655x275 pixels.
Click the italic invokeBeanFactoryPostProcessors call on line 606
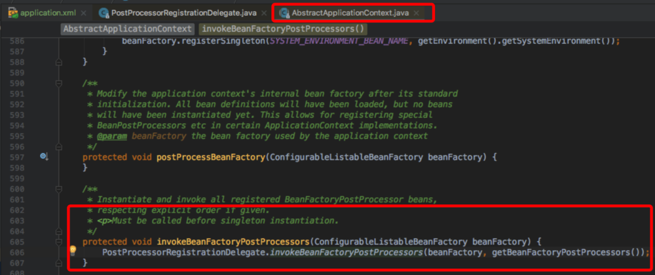pyautogui.click(x=346, y=253)
